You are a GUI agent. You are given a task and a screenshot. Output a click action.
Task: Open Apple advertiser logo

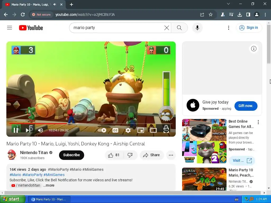pyautogui.click(x=193, y=105)
